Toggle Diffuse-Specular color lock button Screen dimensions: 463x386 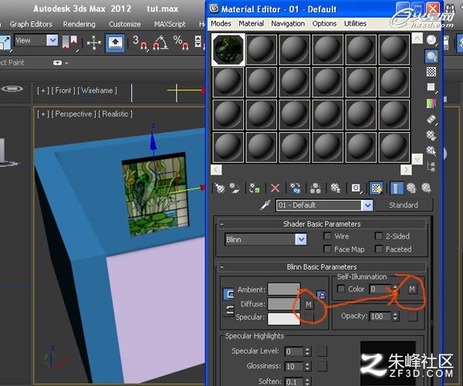(228, 310)
